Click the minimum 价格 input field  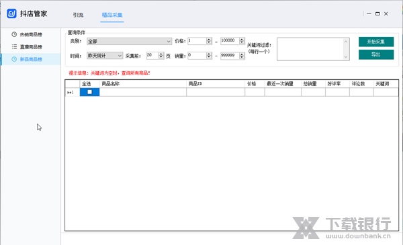[x=197, y=41]
